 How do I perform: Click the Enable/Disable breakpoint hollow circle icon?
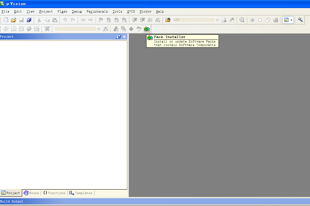click(x=260, y=20)
